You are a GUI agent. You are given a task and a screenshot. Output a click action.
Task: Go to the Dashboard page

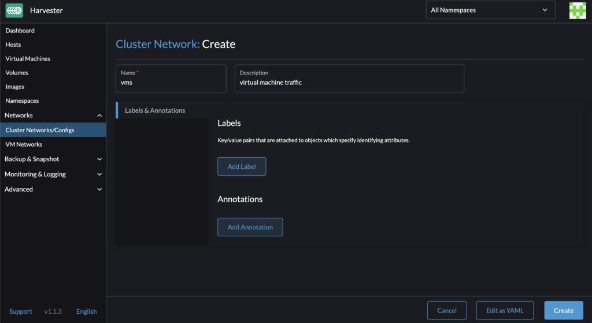[x=20, y=31]
